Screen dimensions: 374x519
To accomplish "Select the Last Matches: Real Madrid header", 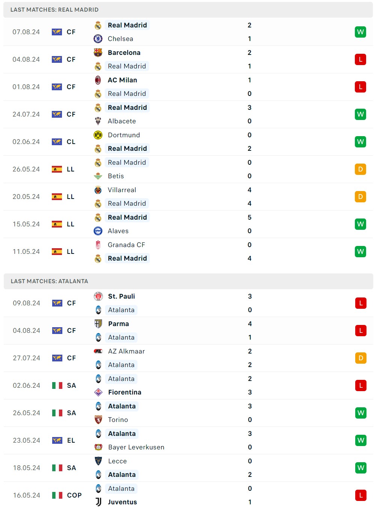I will 54,10.
